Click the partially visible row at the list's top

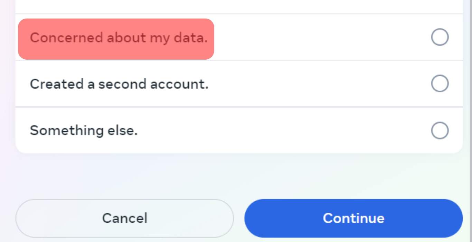[239, 7]
